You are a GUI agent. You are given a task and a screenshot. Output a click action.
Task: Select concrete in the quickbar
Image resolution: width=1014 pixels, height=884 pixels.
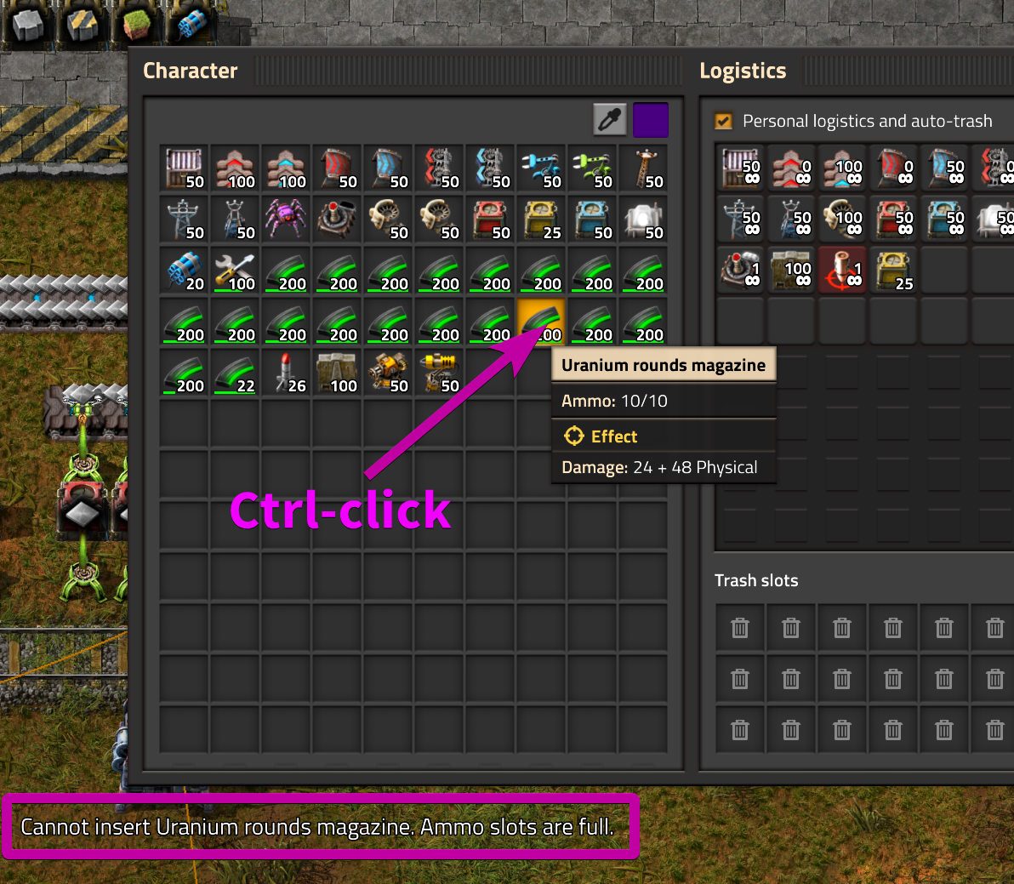click(26, 25)
